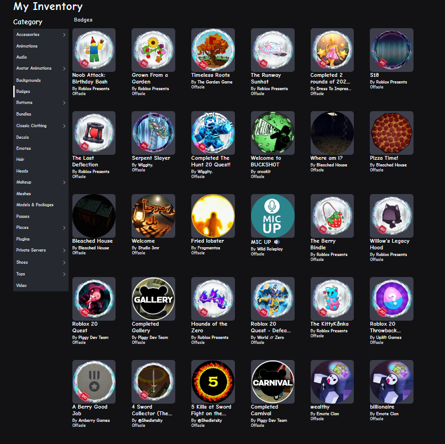This screenshot has width=445, height=444.
Task: Open the billionaire badge icon
Action: click(x=391, y=382)
